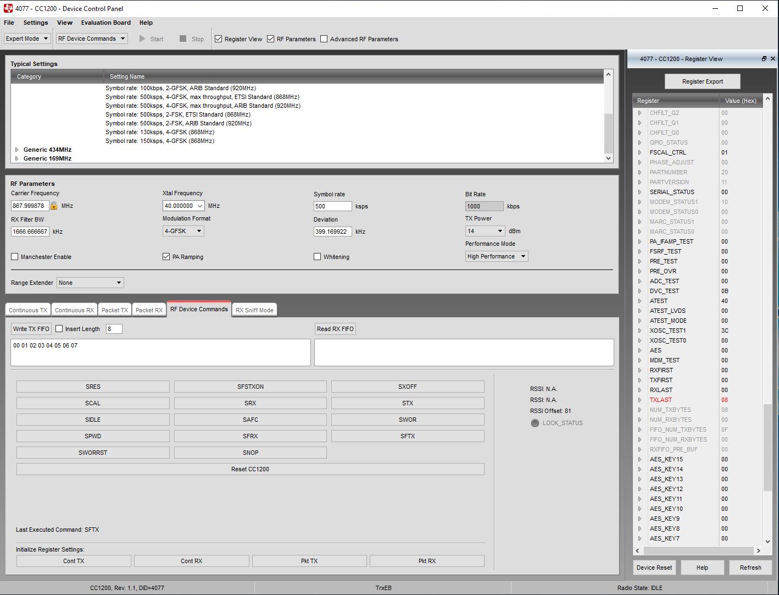Click Cont RX initialize button

pos(192,561)
